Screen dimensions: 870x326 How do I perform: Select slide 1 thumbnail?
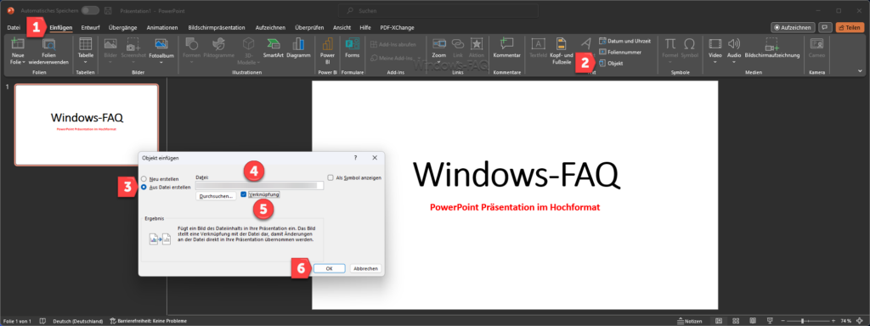click(87, 125)
